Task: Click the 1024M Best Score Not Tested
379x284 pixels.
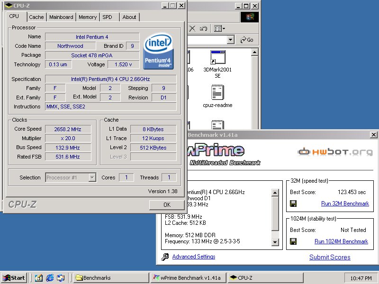Action: click(x=353, y=230)
